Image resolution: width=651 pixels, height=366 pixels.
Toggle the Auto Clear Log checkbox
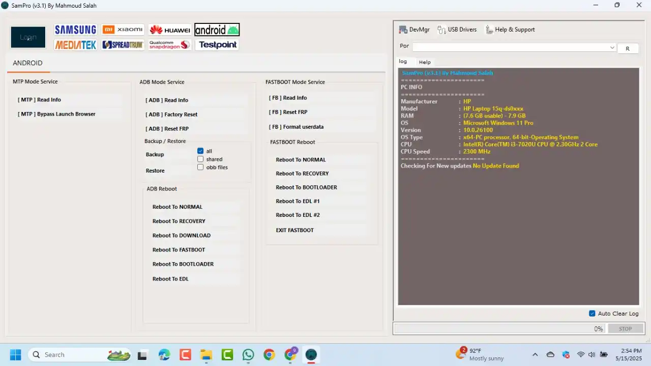point(592,314)
